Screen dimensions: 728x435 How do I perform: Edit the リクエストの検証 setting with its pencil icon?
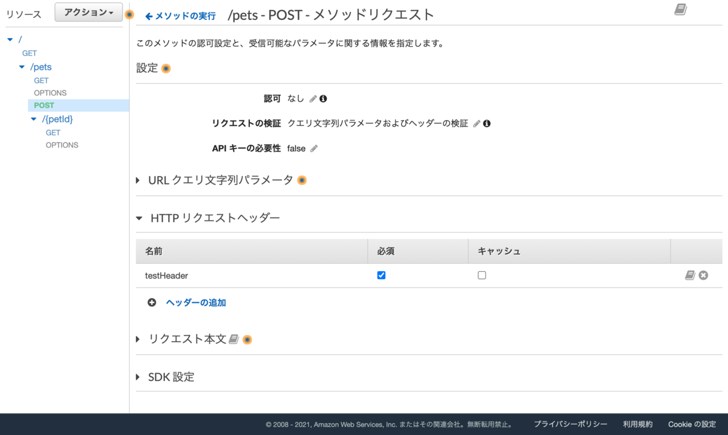pos(477,123)
